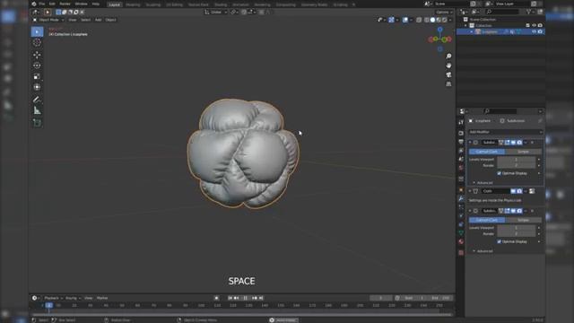Open the viewport Add menu
Viewport: 574px width, 323px height.
pos(98,20)
